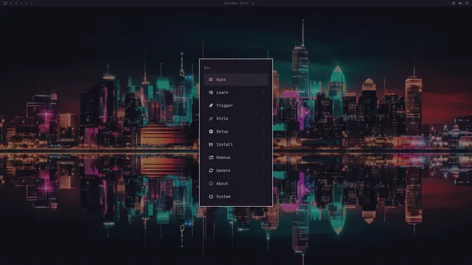Click the Install package icon

pyautogui.click(x=211, y=144)
